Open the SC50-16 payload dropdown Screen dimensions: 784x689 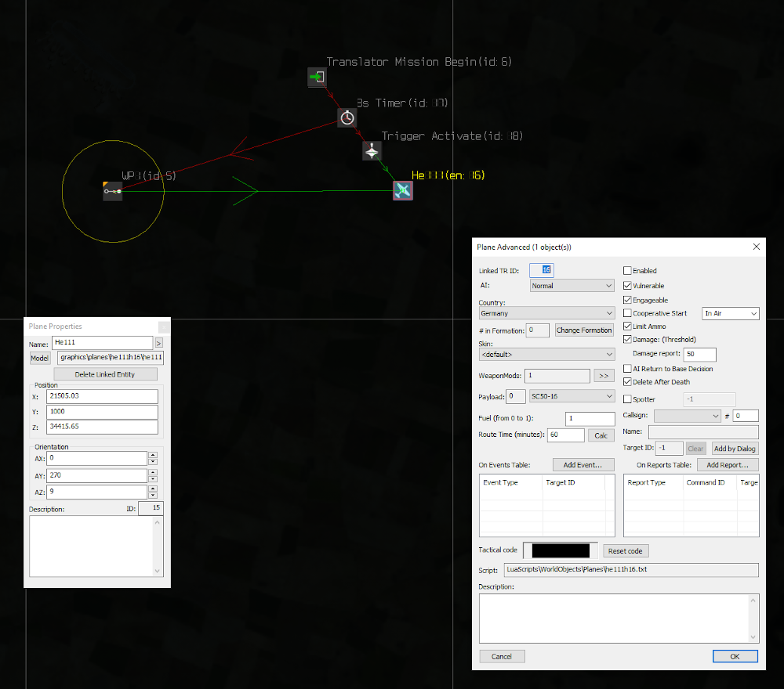pyautogui.click(x=572, y=397)
